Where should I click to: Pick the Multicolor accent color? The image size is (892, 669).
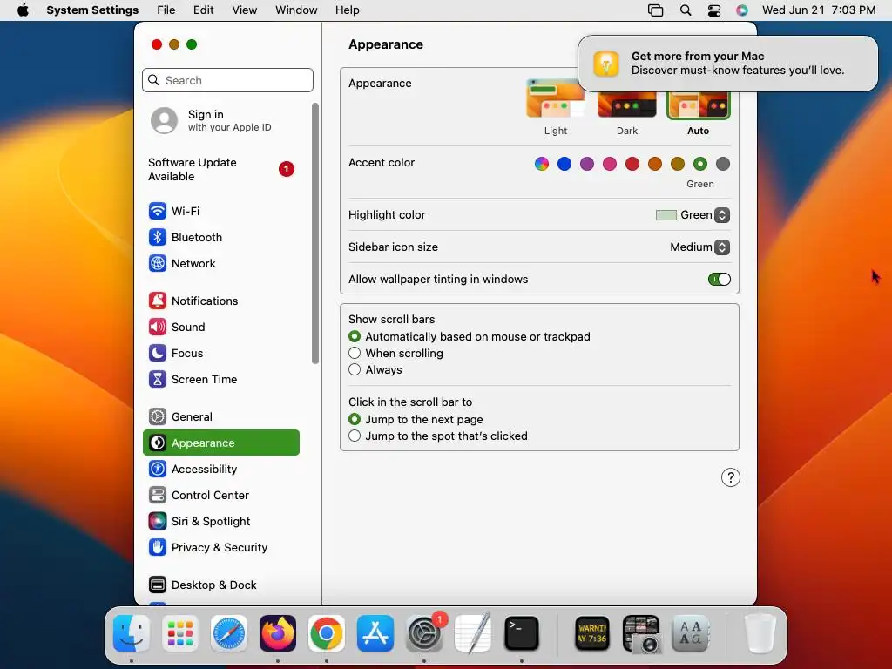tap(542, 164)
